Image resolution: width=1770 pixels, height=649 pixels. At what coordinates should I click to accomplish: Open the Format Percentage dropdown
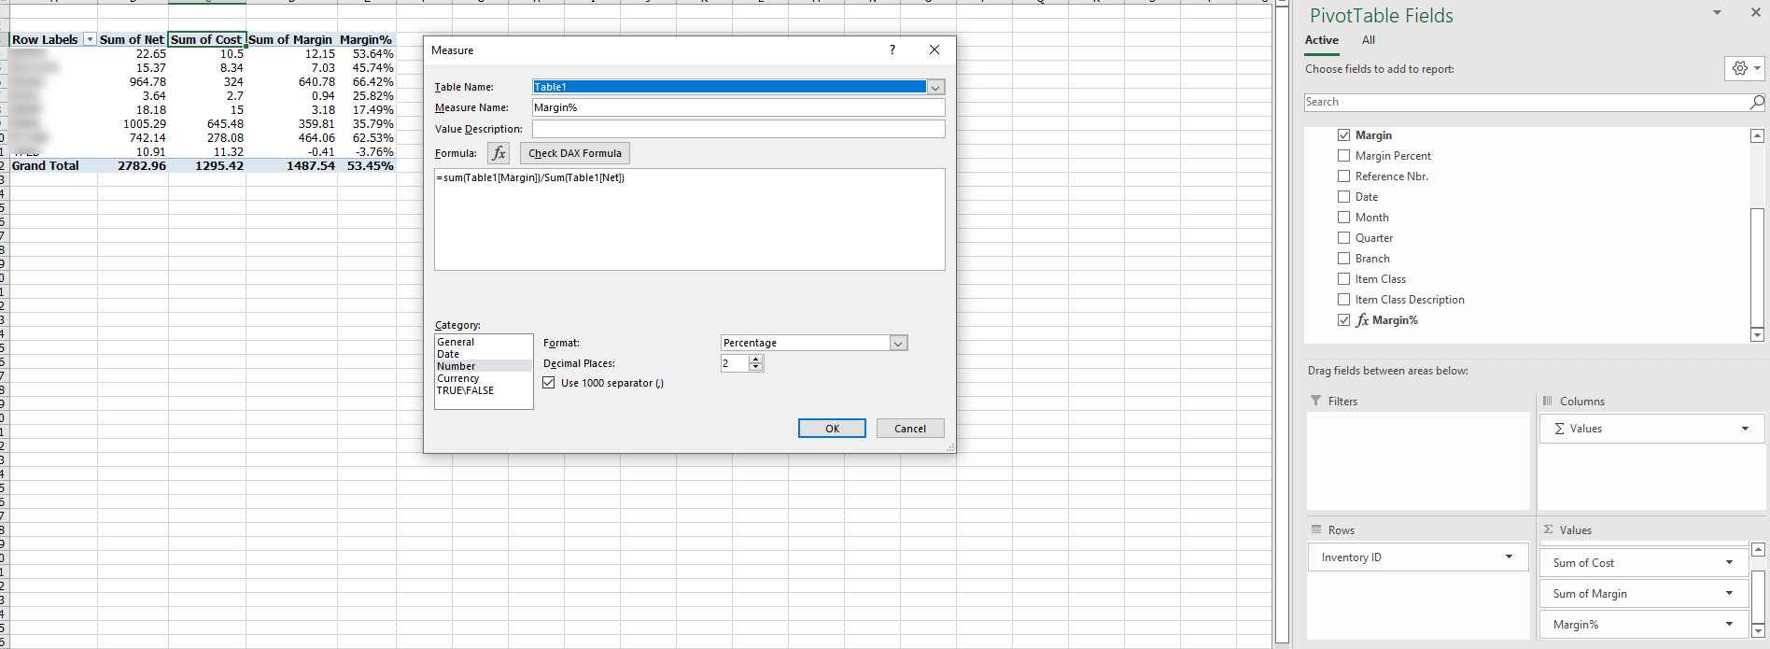[898, 344]
